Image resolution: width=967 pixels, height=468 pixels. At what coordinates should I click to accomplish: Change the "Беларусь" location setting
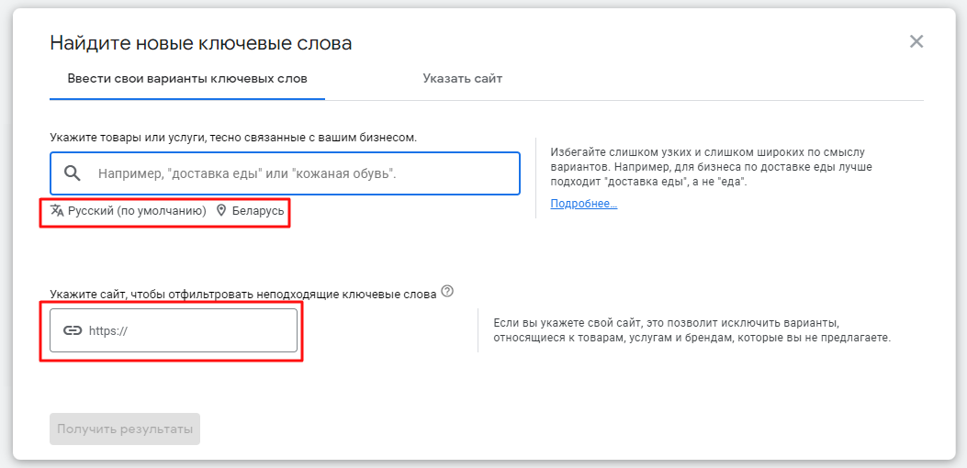click(257, 210)
